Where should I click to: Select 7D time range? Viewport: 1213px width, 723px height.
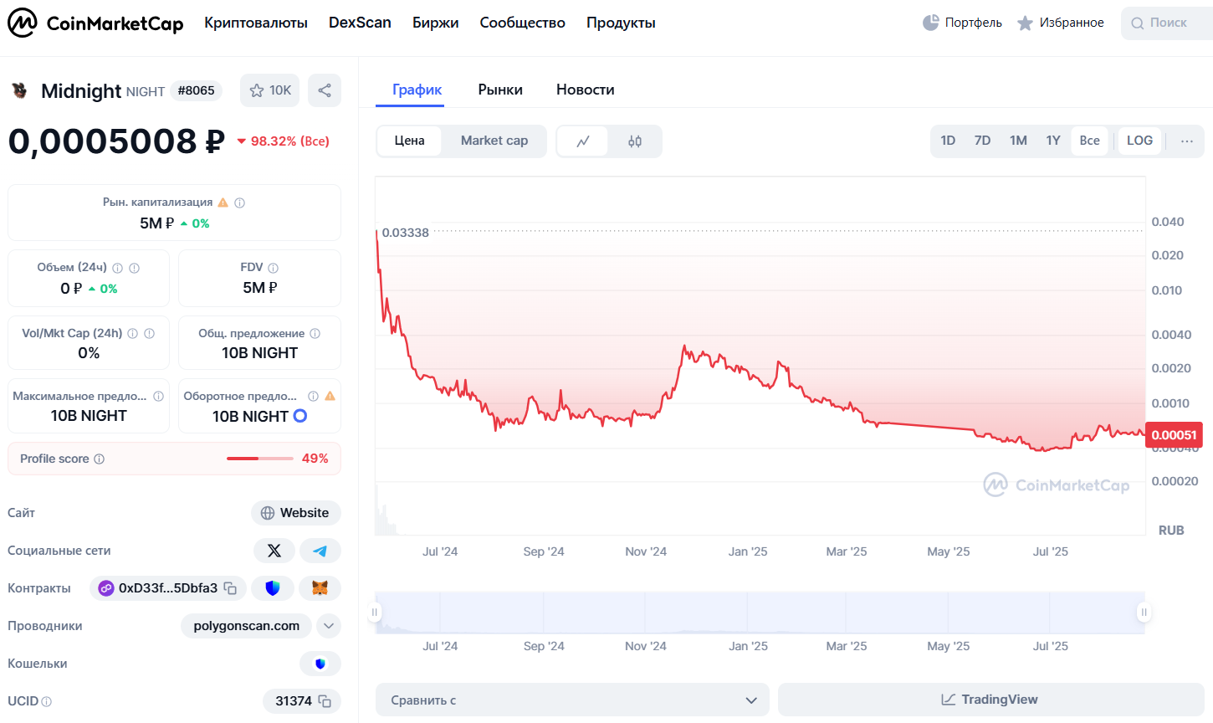point(982,141)
